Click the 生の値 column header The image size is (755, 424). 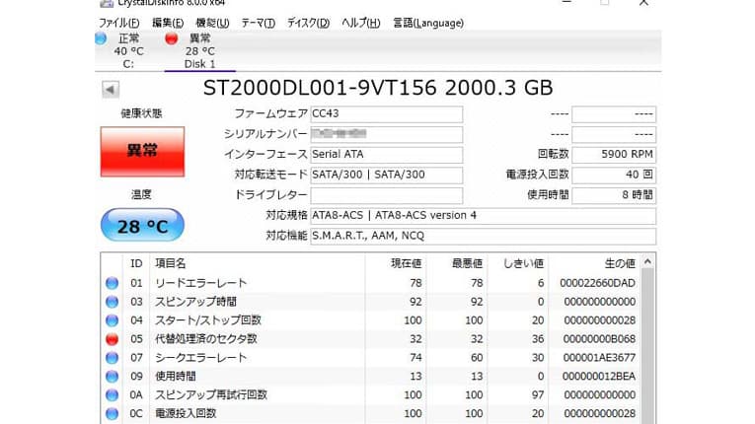pos(619,263)
